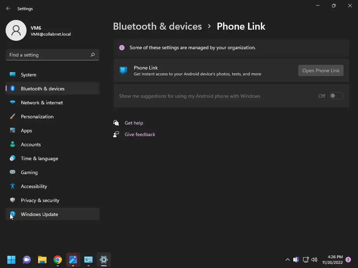Select Bluetooth & devices in sidebar
The height and width of the screenshot is (268, 358).
(x=52, y=88)
